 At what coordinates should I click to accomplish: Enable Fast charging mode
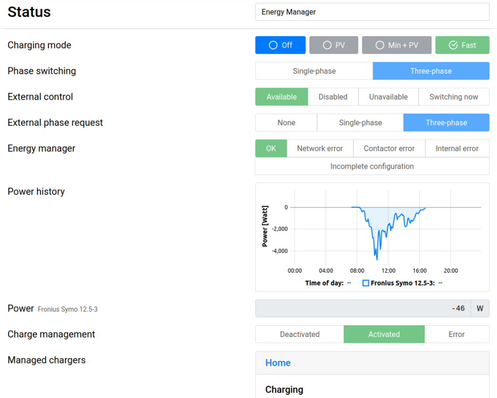[462, 45]
